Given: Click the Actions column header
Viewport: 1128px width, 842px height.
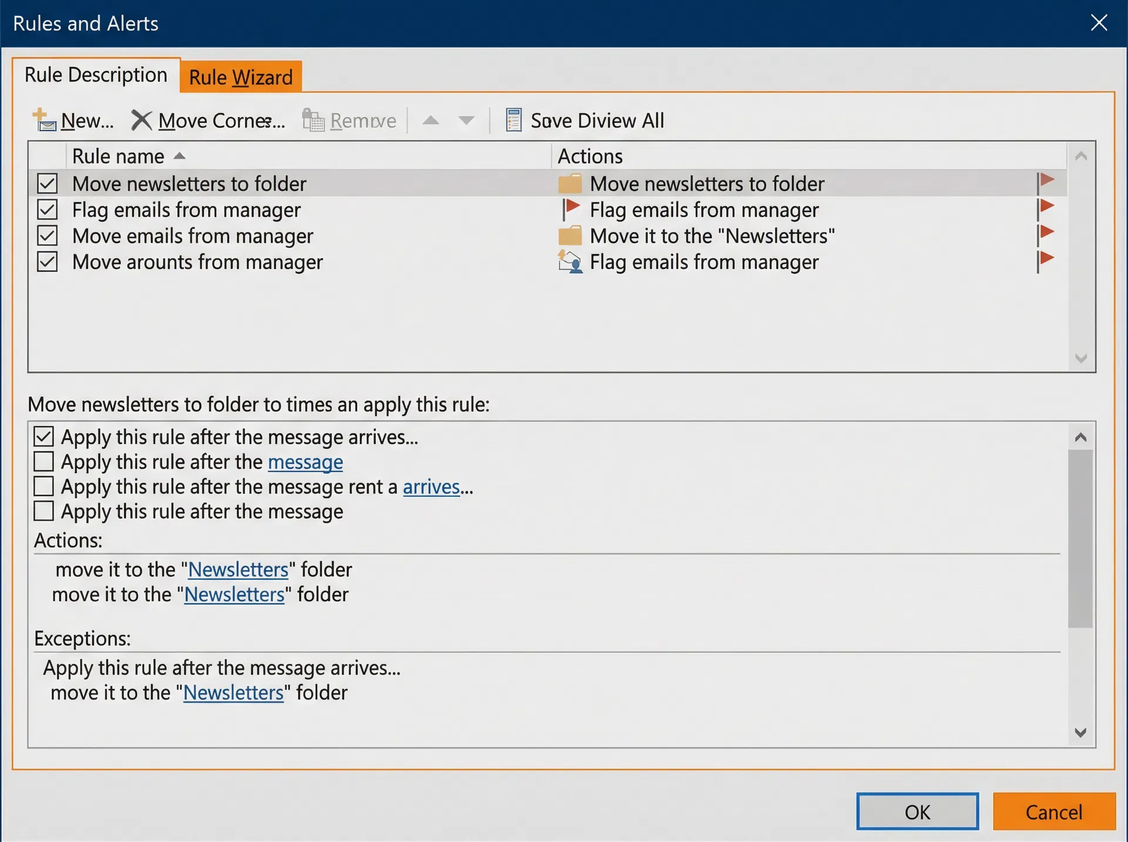Looking at the screenshot, I should tap(809, 156).
